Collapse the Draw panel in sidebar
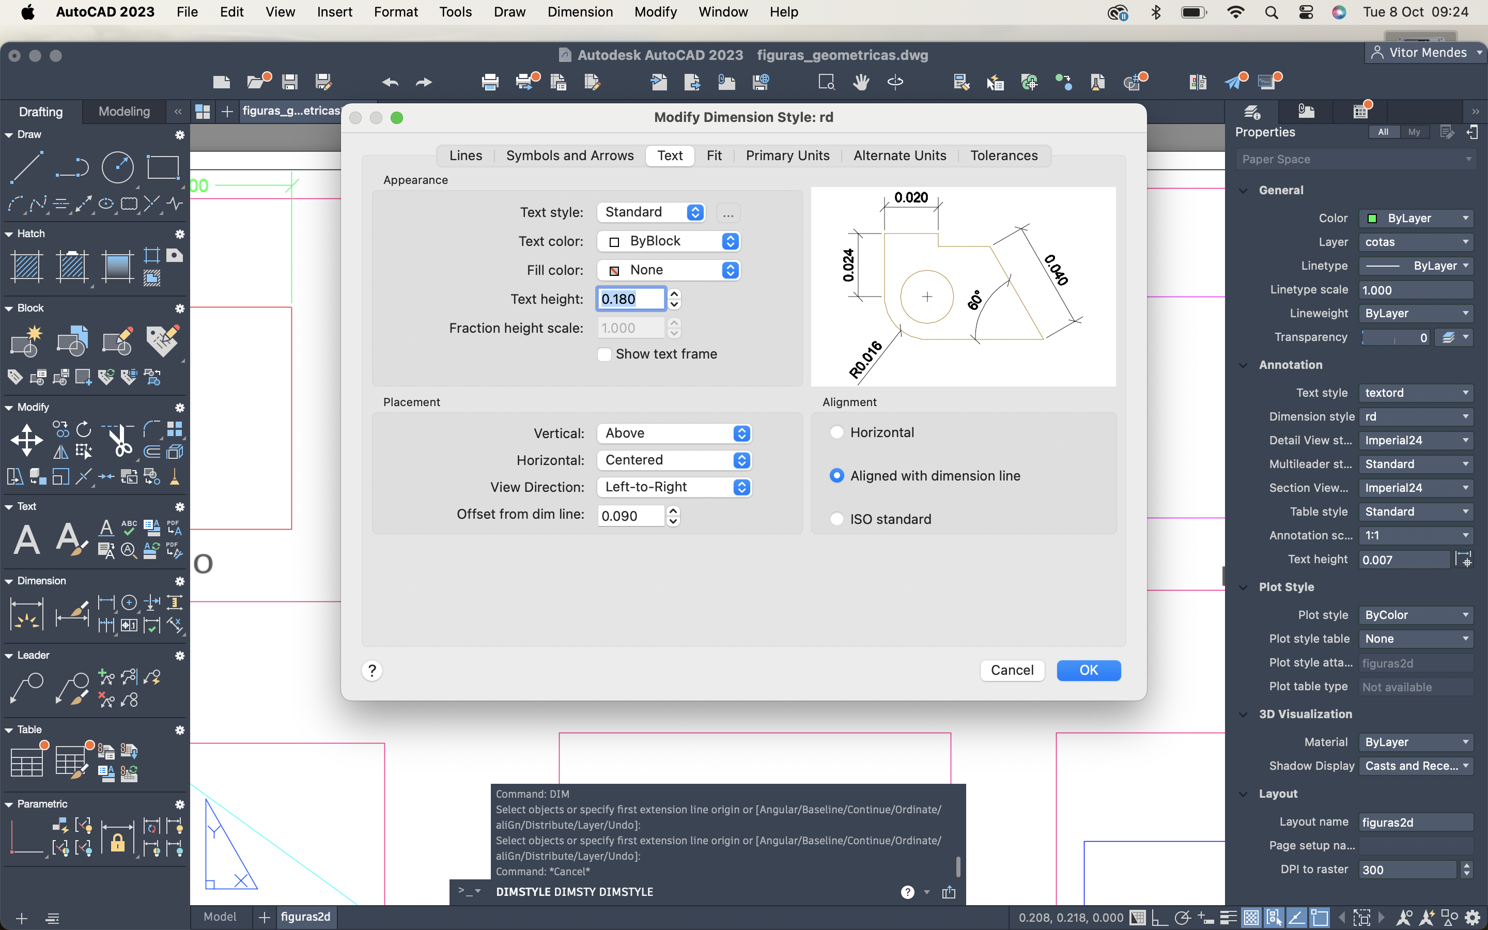The height and width of the screenshot is (930, 1488). click(9, 135)
